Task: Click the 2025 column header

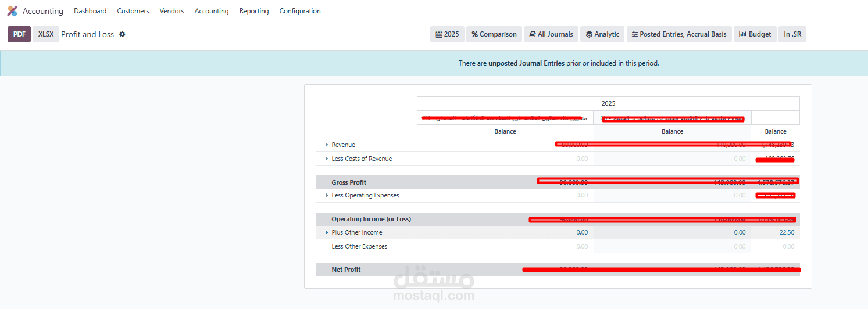Action: [608, 103]
